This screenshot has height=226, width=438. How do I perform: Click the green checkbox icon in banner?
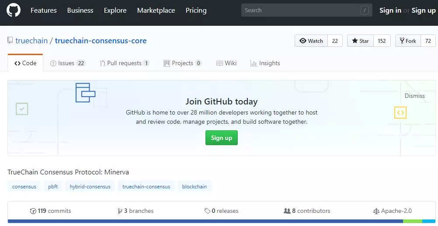coord(22,109)
